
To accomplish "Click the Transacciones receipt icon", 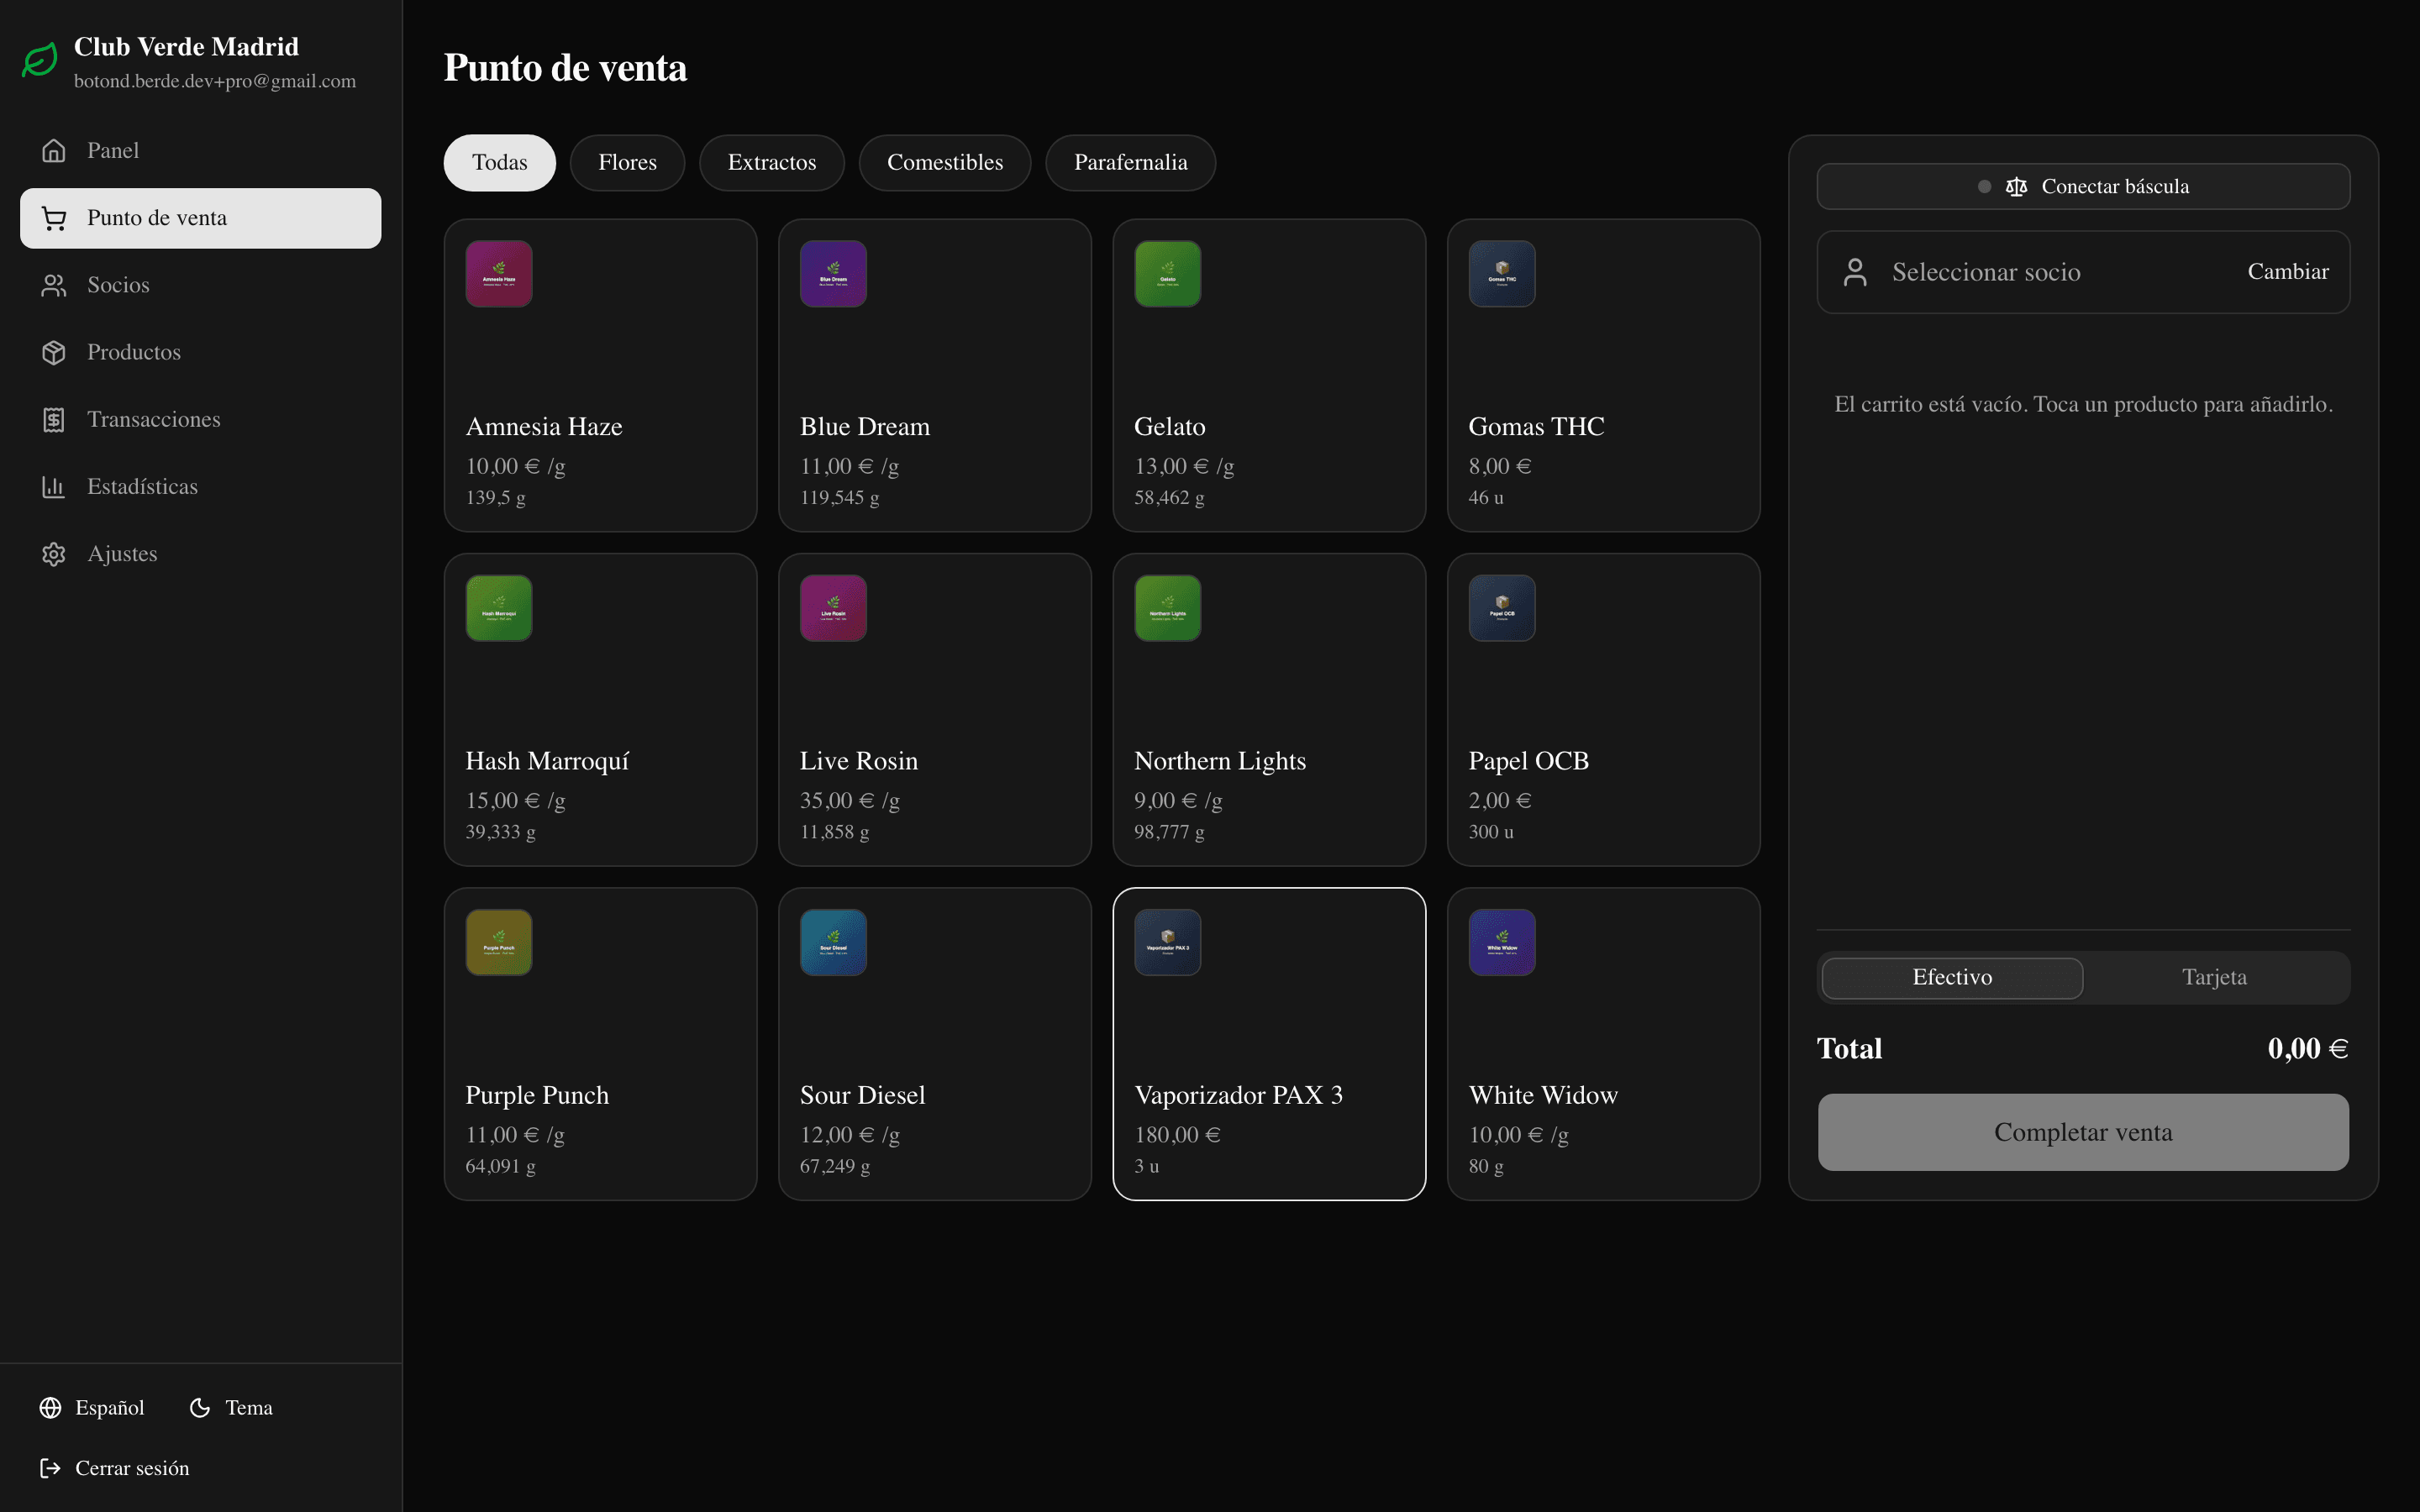I will click(54, 419).
